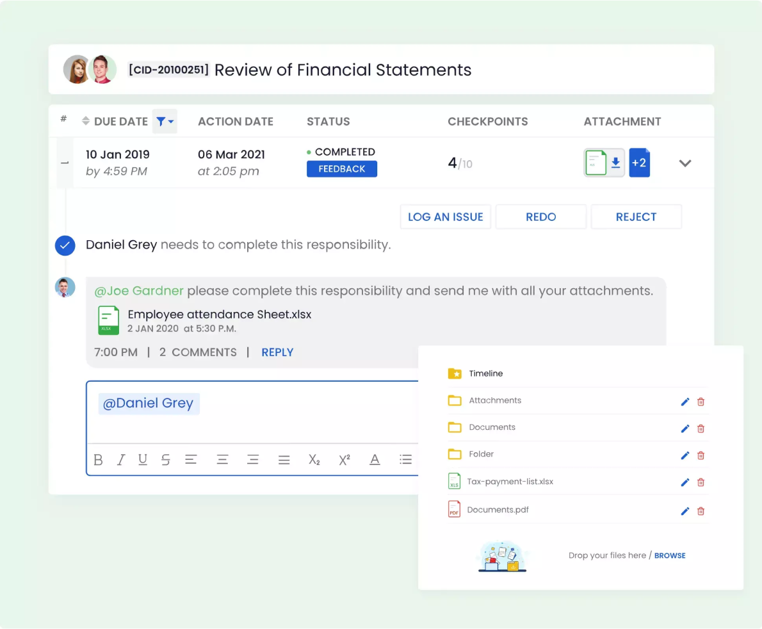Download the XLS attachment

[616, 162]
